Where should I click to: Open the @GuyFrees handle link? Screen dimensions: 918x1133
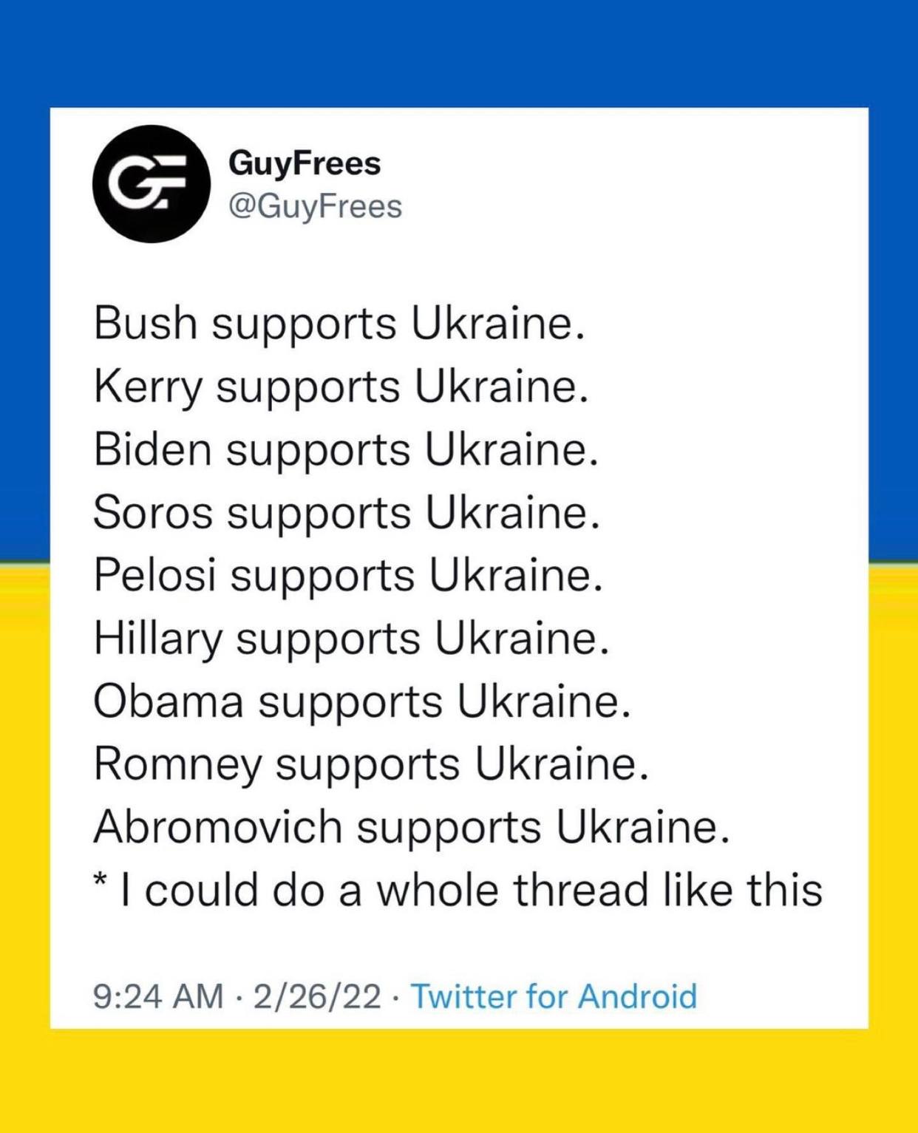[x=316, y=206]
